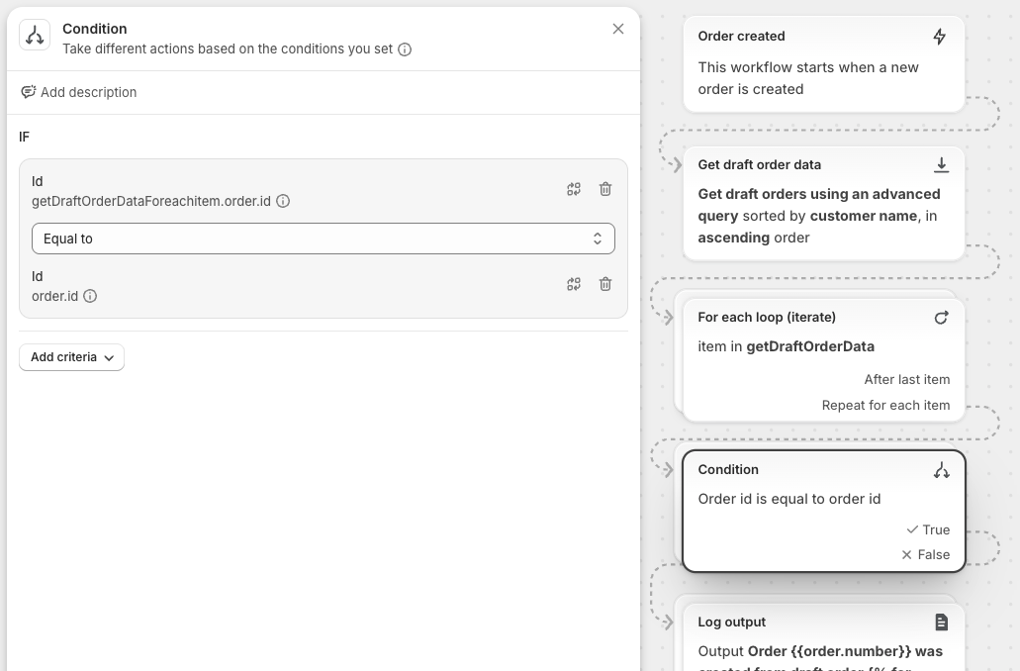
Task: Click the Repeat for each item output
Action: 885,405
